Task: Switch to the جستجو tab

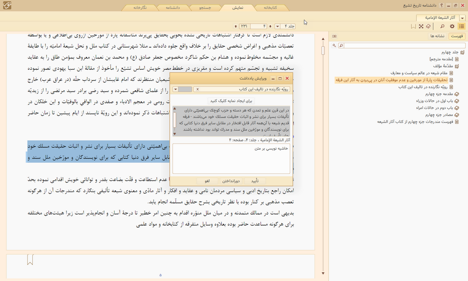Action: point(205,7)
